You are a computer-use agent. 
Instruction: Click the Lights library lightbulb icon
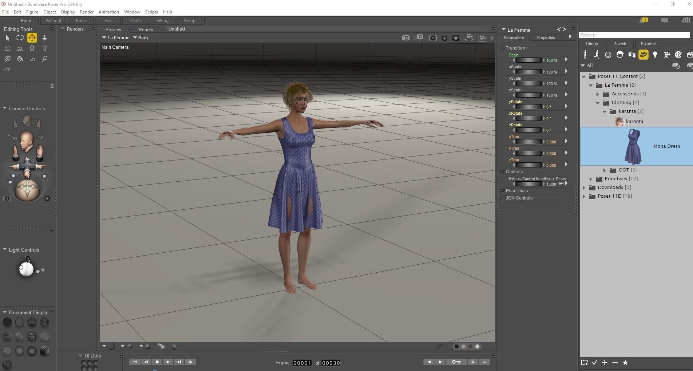click(x=655, y=55)
